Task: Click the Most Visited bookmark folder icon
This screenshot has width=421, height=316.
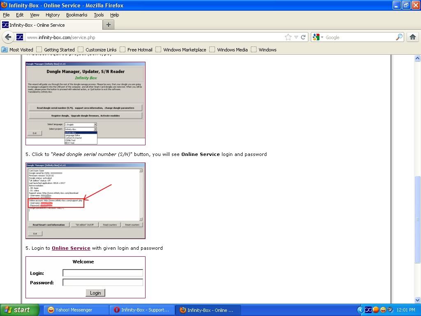Action: [x=5, y=50]
